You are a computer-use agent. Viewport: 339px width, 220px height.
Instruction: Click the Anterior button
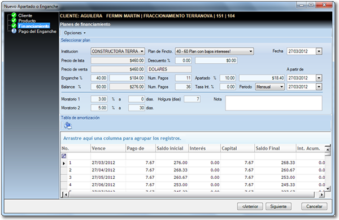(x=250, y=206)
